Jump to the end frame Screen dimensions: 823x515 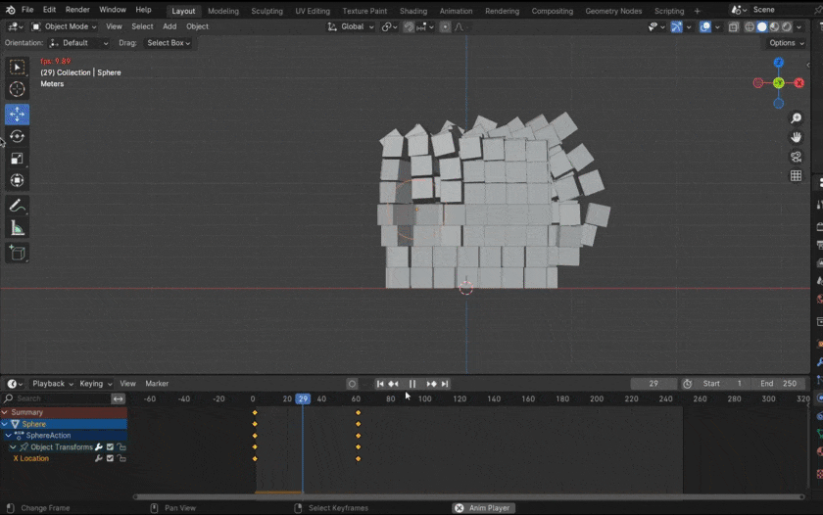coord(445,384)
